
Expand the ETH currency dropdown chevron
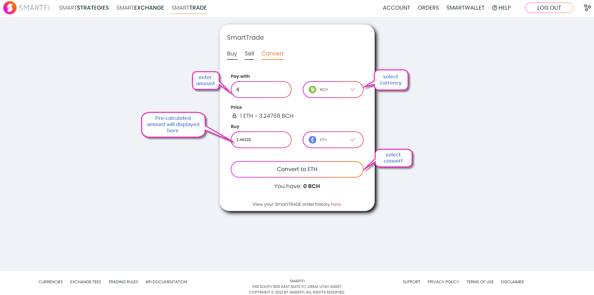pos(352,140)
